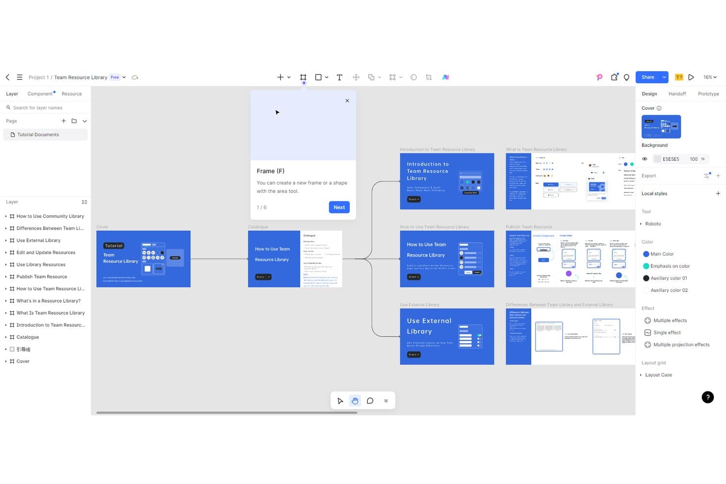The height and width of the screenshot is (484, 726).
Task: Select the Frame tool in toolbar
Action: pyautogui.click(x=303, y=77)
